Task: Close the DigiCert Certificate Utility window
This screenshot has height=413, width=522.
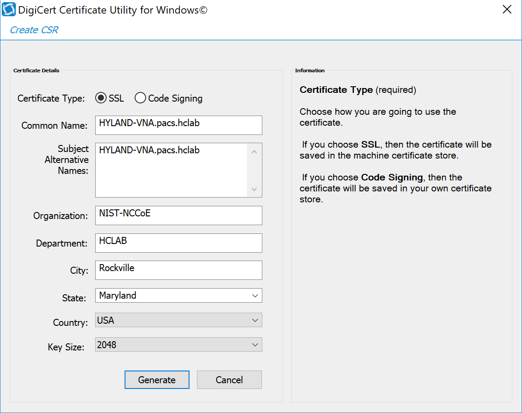Action: 507,9
